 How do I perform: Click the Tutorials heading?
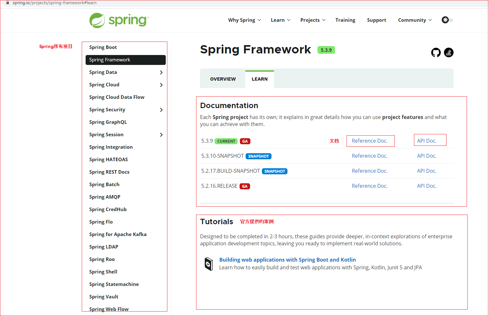pos(217,222)
